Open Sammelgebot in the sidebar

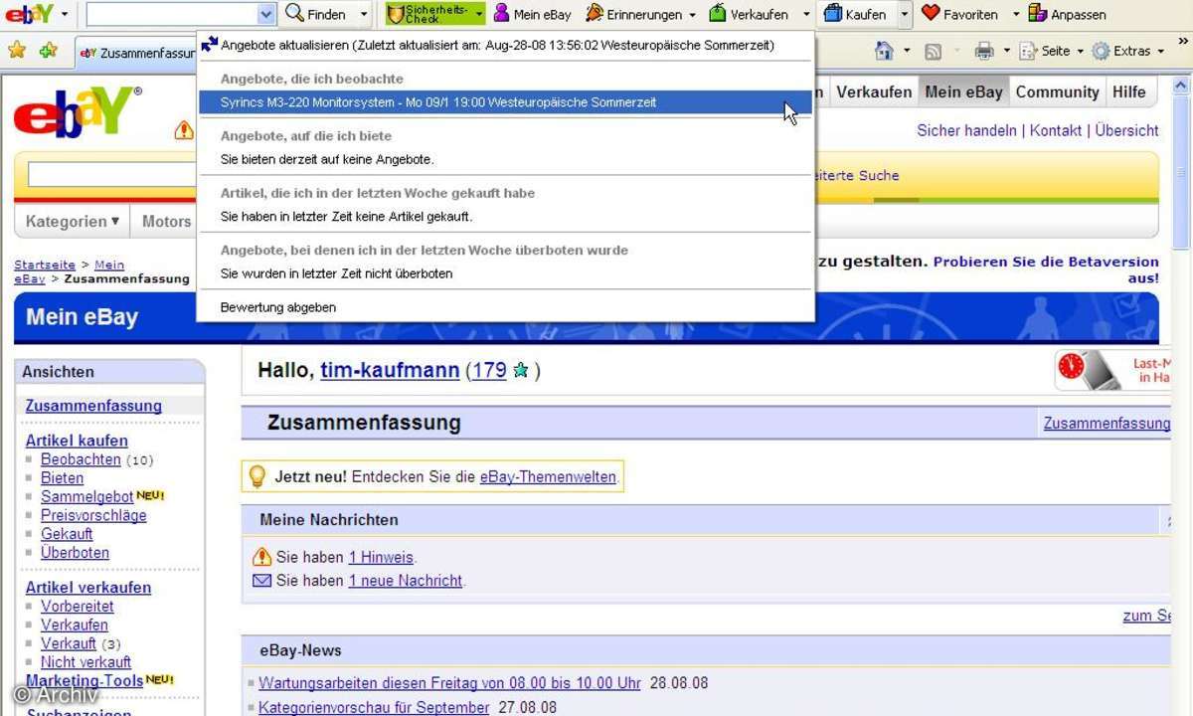(86, 496)
